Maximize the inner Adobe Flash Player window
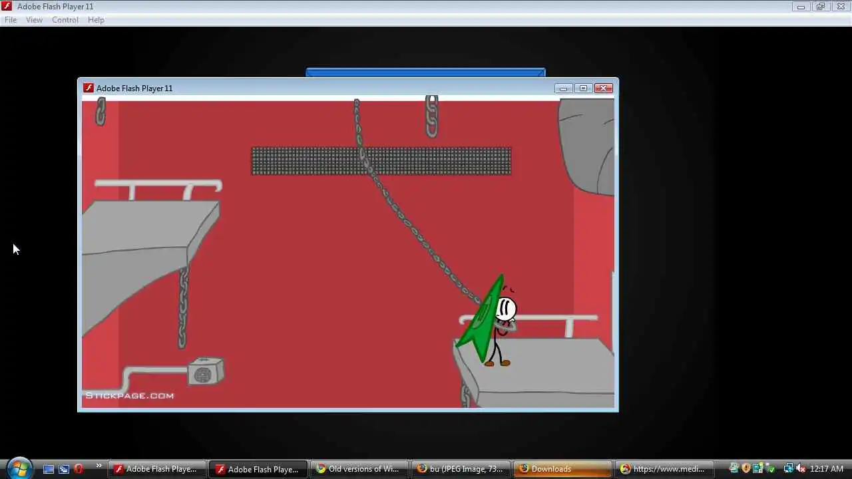This screenshot has width=852, height=479. tap(583, 88)
